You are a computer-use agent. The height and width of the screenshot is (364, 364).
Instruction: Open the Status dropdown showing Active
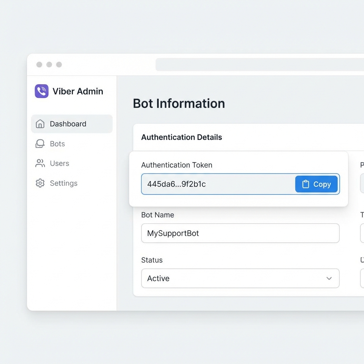(x=240, y=278)
